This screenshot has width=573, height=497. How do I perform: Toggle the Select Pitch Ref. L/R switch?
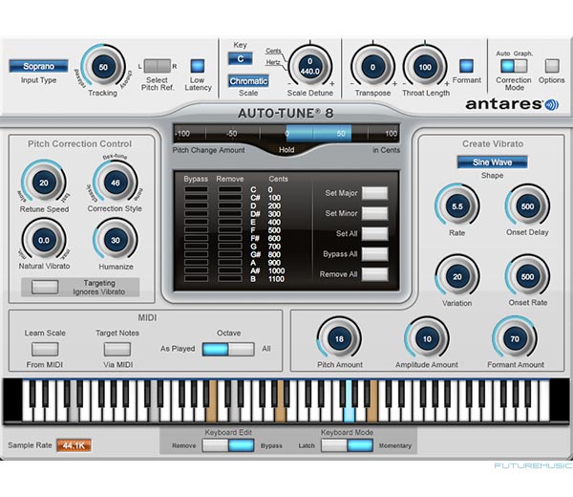pos(158,66)
